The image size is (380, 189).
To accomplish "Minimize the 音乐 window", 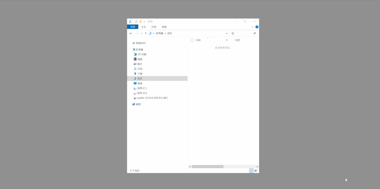I will [x=235, y=21].
